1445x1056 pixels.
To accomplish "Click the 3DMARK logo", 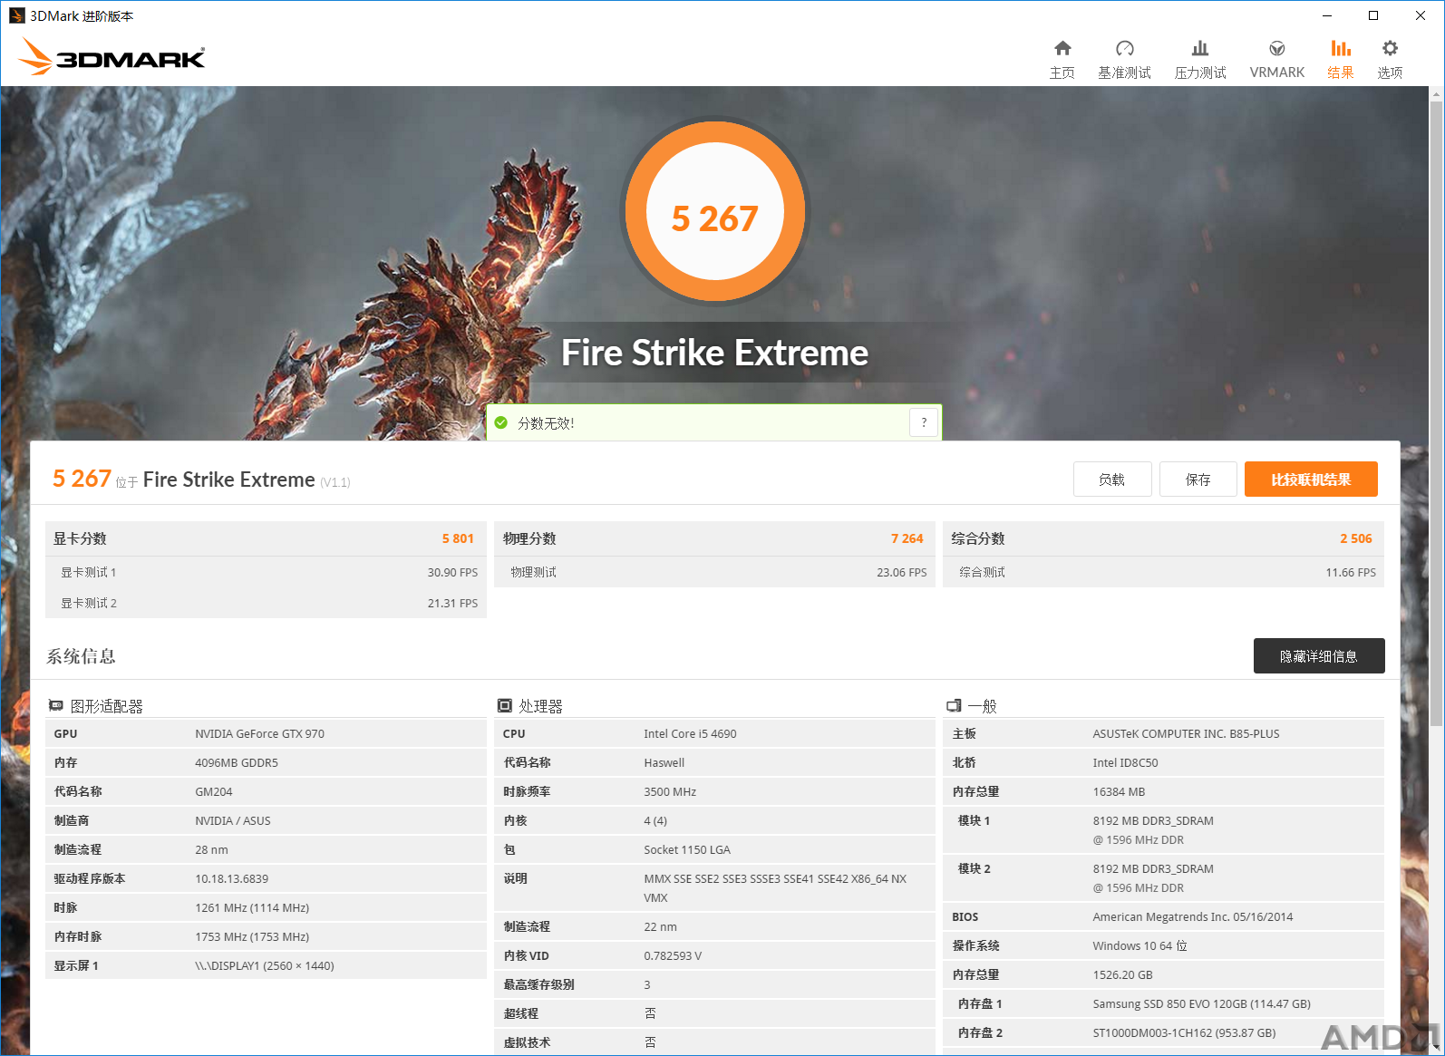I will tap(112, 56).
